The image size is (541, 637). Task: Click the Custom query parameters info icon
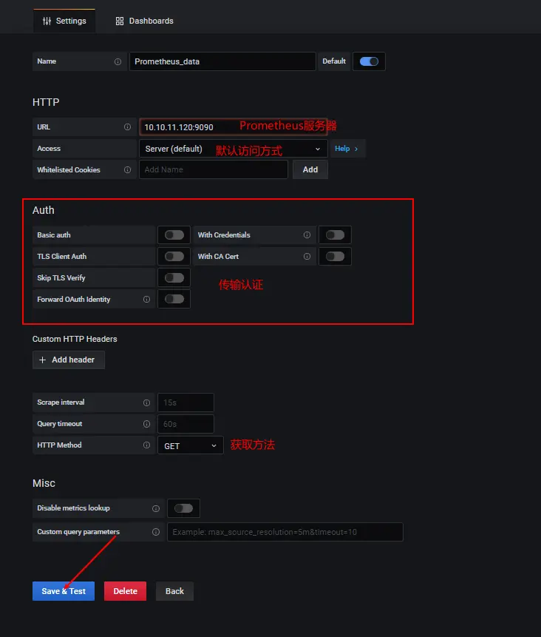(155, 532)
